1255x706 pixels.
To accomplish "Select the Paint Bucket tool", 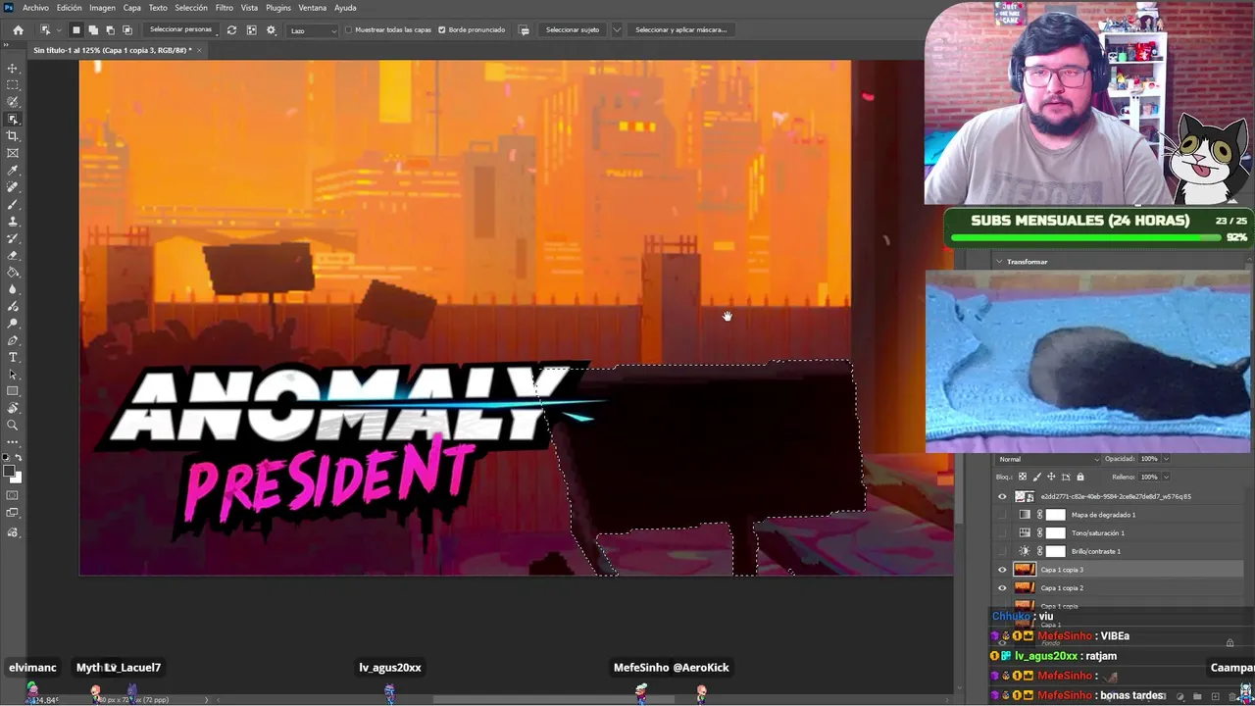I will point(13,273).
